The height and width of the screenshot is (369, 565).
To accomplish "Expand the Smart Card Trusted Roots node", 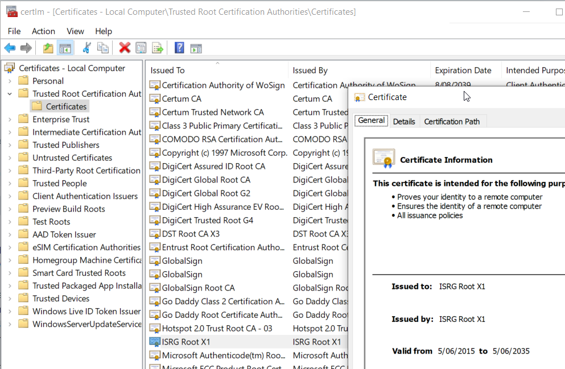I will (x=10, y=273).
